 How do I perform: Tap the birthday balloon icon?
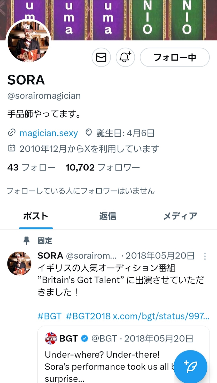point(89,133)
